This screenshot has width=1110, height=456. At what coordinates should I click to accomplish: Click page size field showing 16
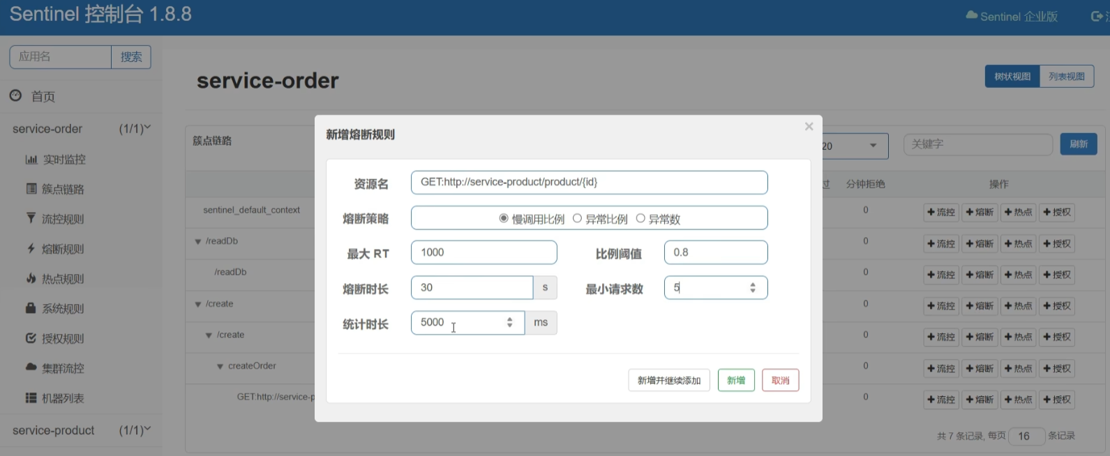[1026, 436]
